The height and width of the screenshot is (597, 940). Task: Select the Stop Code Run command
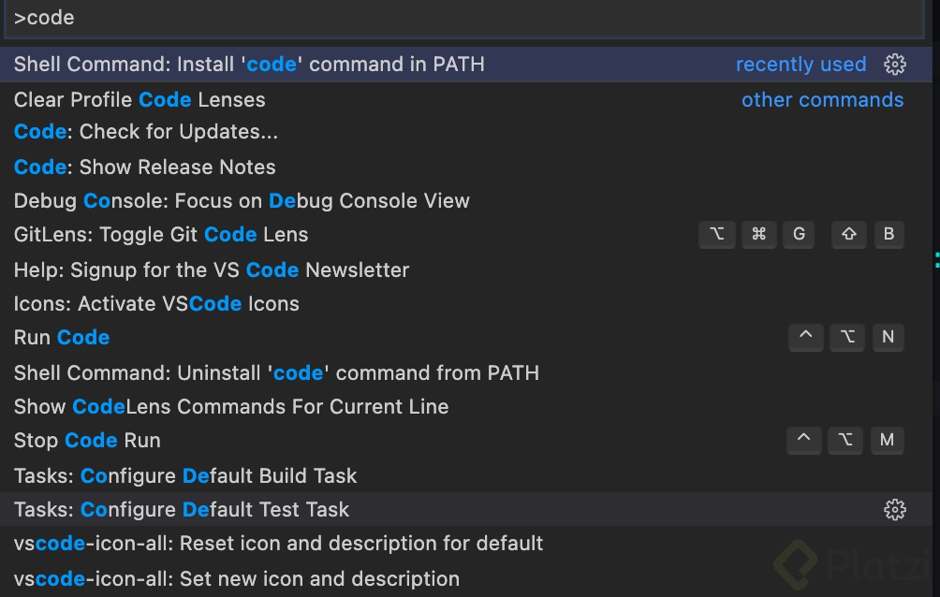click(466, 441)
